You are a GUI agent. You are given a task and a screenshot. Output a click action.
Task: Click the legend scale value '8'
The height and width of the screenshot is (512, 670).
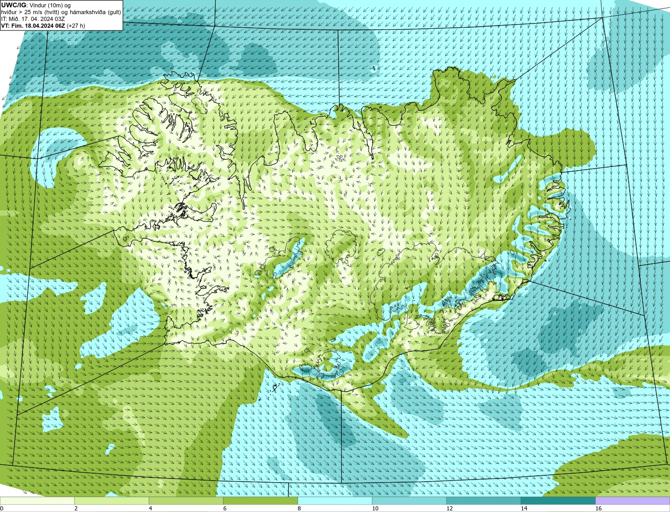(299, 508)
